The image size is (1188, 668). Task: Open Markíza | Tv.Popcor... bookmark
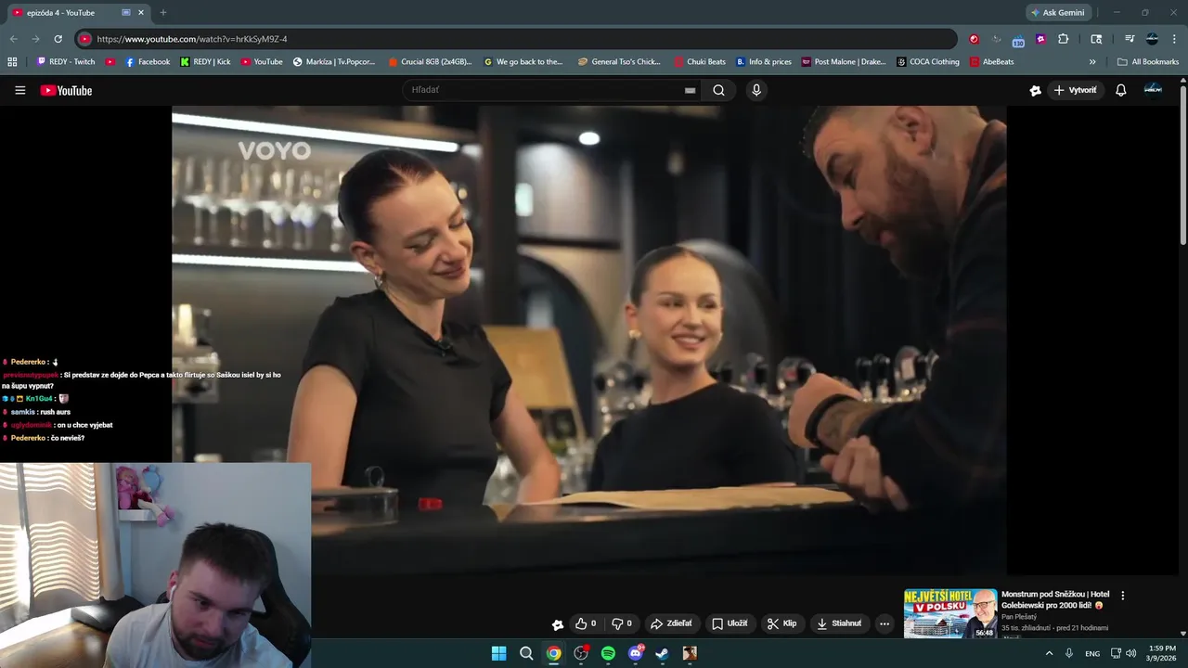point(334,62)
